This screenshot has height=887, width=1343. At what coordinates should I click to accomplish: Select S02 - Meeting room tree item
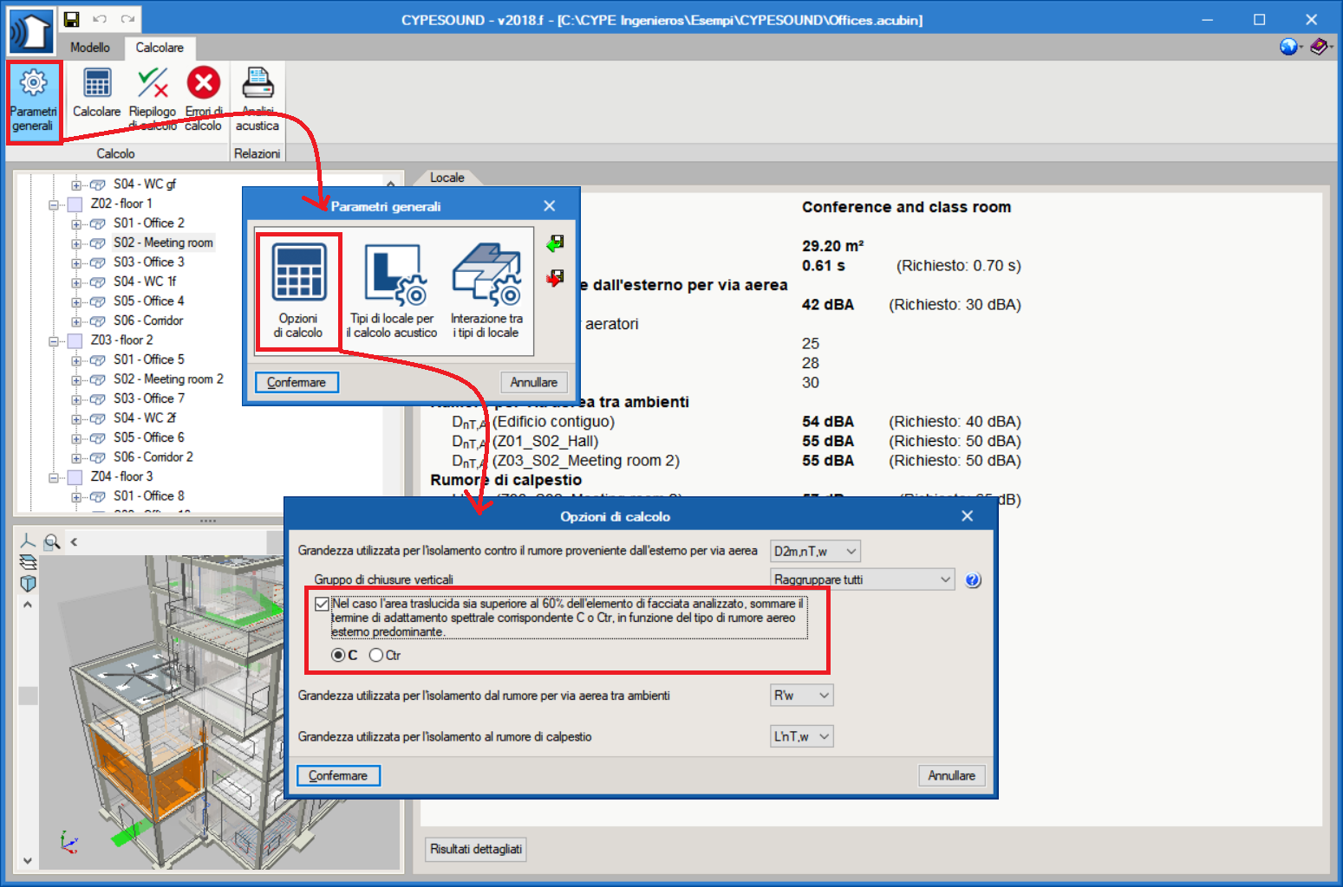162,243
